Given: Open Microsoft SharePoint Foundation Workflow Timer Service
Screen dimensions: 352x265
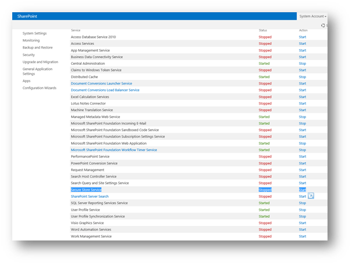Looking at the screenshot, I should click(x=114, y=150).
